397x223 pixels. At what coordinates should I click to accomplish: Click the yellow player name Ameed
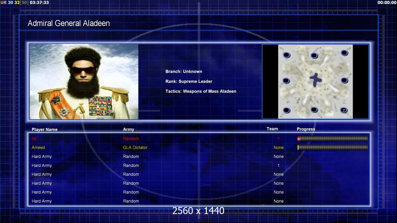coord(38,148)
